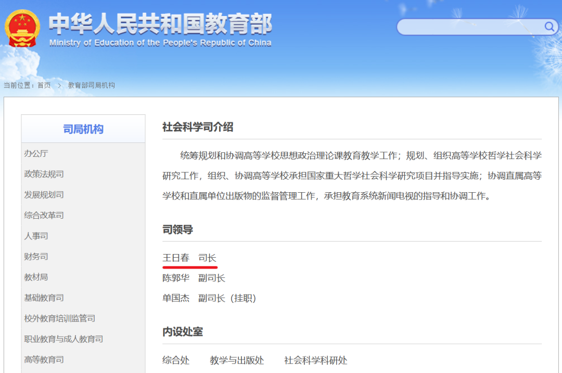Click 副司长 title beside 陈郭华
Viewport: 562px width, 373px height.
click(211, 278)
